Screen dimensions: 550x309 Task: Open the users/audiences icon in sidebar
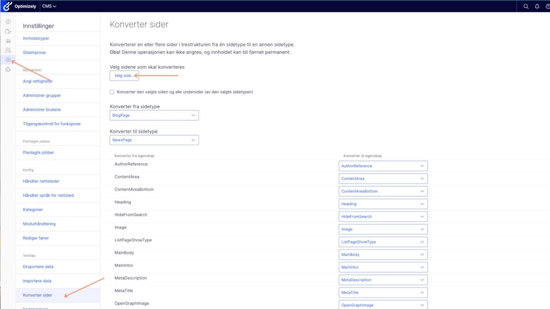pos(8,50)
